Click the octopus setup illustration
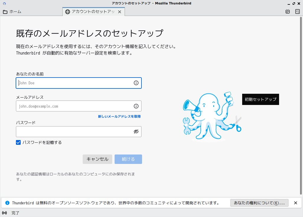Viewport: 303px width, 217px height. tap(212, 117)
